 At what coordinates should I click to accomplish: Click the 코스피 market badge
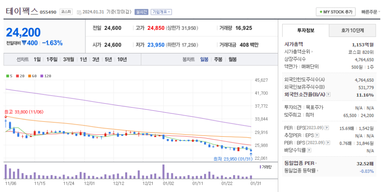coord(66,12)
